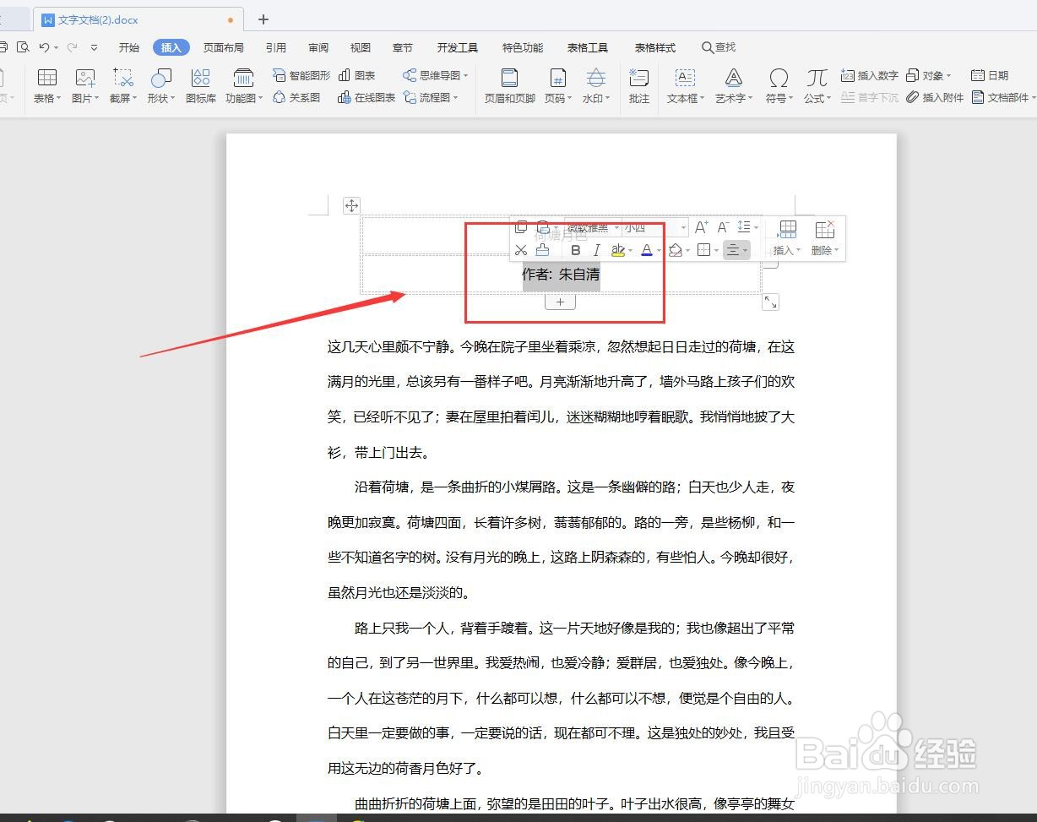Expand quick access toolbar customize arrow
This screenshot has height=822, width=1037.
click(x=94, y=47)
